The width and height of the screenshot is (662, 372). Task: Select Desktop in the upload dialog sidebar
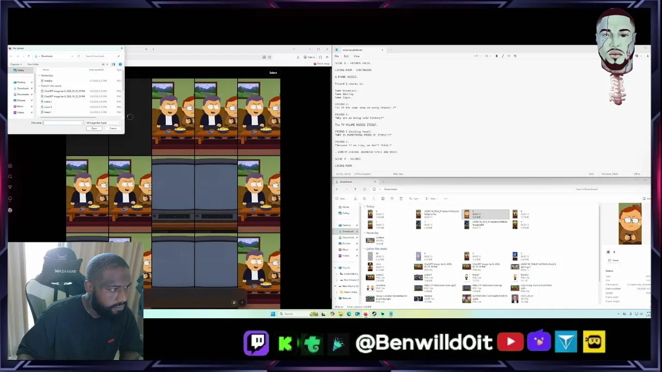pos(21,82)
